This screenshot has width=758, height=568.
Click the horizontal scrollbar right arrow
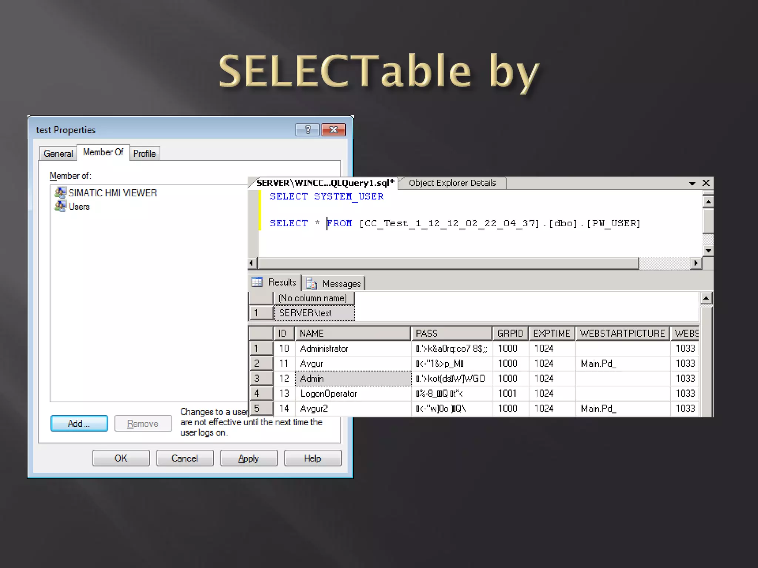point(696,263)
